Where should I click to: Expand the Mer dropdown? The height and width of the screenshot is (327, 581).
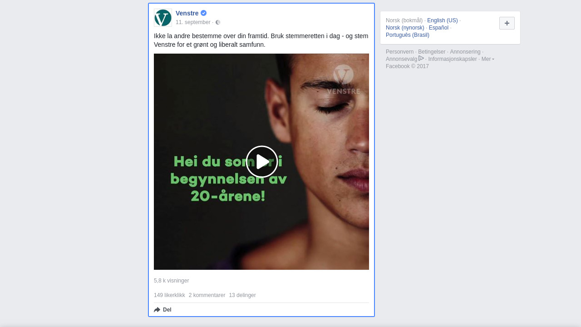point(487,59)
